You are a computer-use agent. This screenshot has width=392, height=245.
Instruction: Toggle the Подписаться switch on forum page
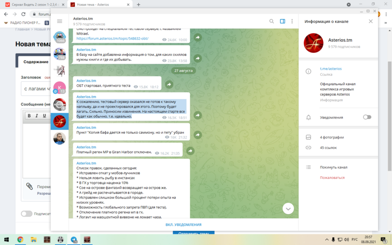pyautogui.click(x=27, y=214)
